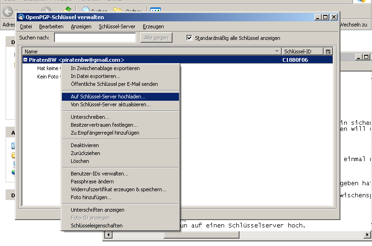Viewport: 372px width, 246px height.
Task: Click the scroll left arrow in background window
Action: [109, 235]
